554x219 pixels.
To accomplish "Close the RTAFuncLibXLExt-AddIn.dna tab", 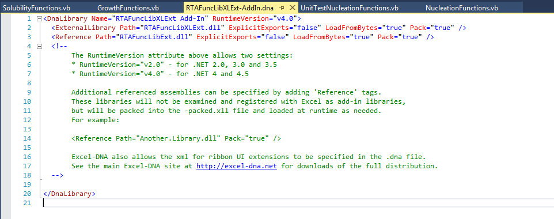I will [x=292, y=8].
